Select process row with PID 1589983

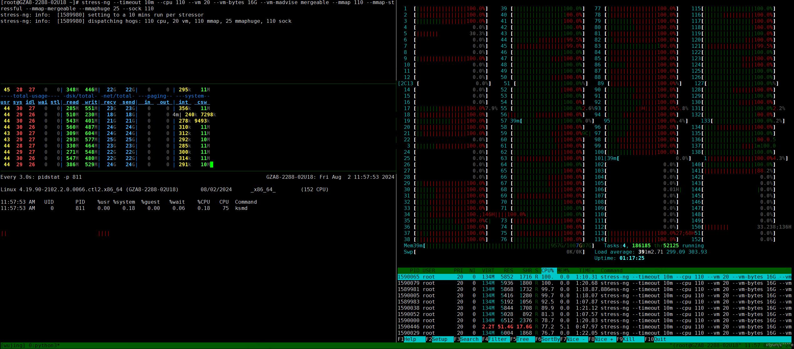594,302
